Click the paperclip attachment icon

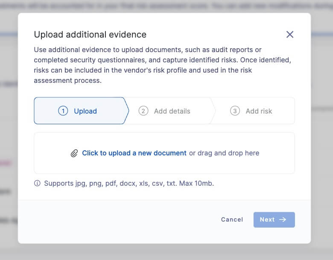click(74, 153)
